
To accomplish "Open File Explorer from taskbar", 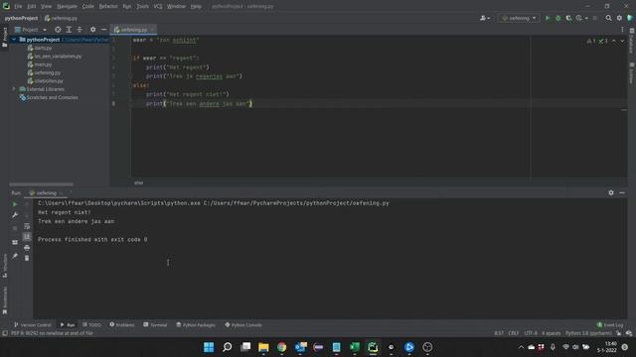I will tap(263, 347).
